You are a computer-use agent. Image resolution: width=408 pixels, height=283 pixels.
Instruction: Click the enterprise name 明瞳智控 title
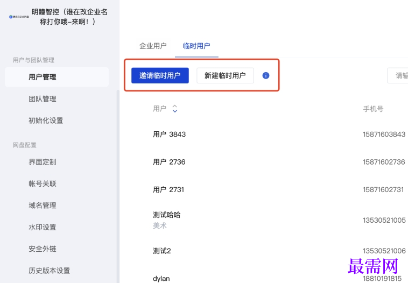pyautogui.click(x=69, y=17)
